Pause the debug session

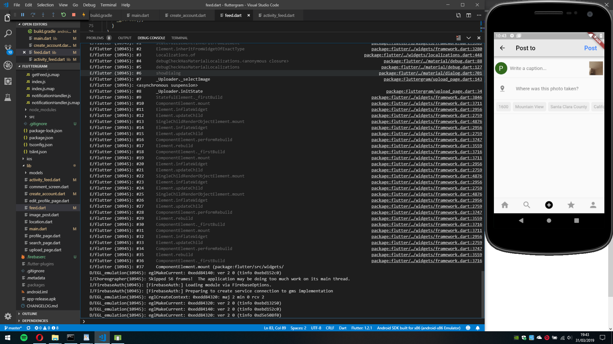click(23, 15)
